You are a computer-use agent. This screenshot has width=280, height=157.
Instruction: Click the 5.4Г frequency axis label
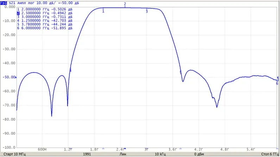(x=251, y=150)
